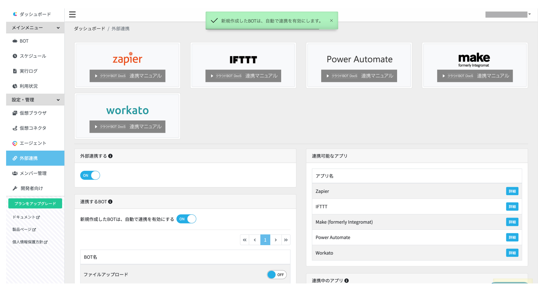538x290 pixels.
Task: Click the エージェント icon in sidebar
Action: click(x=15, y=143)
